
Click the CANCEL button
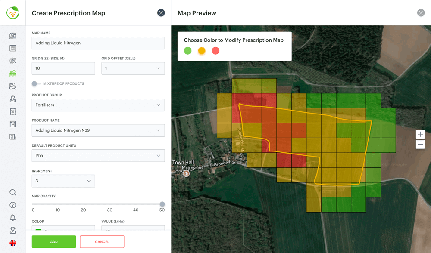(102, 242)
